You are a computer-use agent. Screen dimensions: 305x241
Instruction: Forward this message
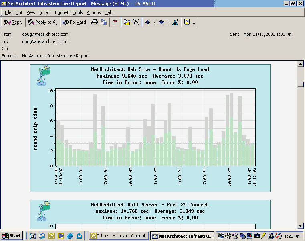tap(75, 22)
